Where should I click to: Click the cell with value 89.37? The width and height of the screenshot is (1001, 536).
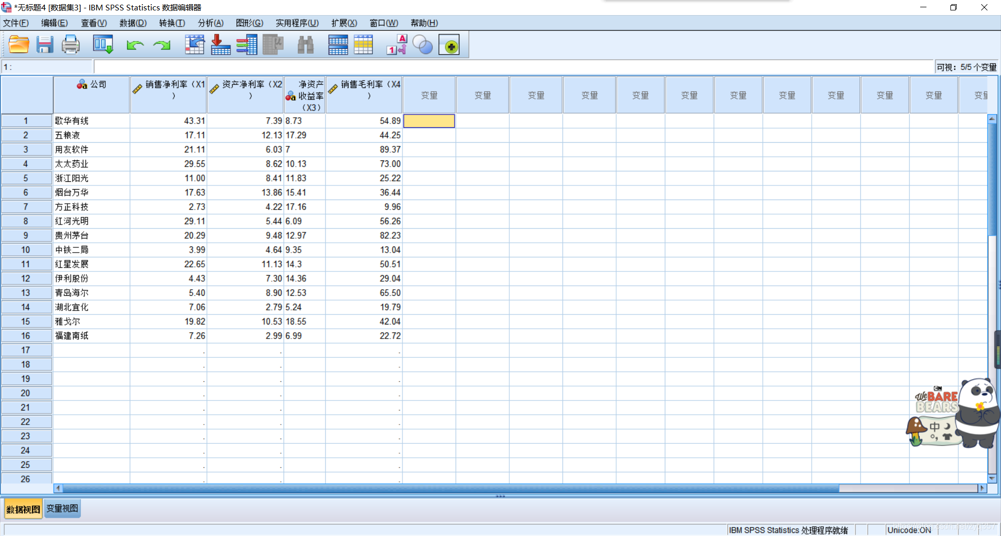pyautogui.click(x=364, y=149)
